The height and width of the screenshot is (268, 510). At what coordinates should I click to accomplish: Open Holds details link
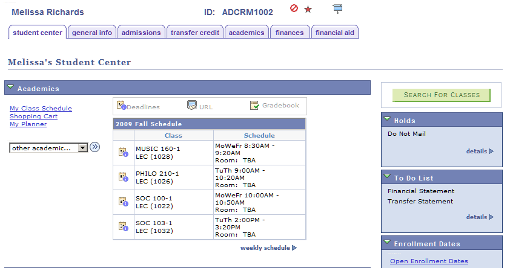[477, 152]
